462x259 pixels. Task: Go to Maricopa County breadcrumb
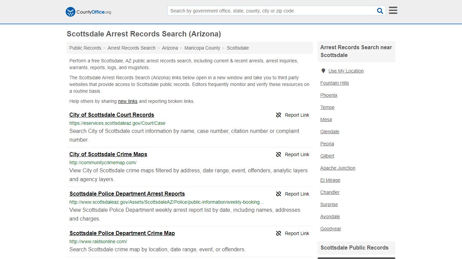pos(202,48)
